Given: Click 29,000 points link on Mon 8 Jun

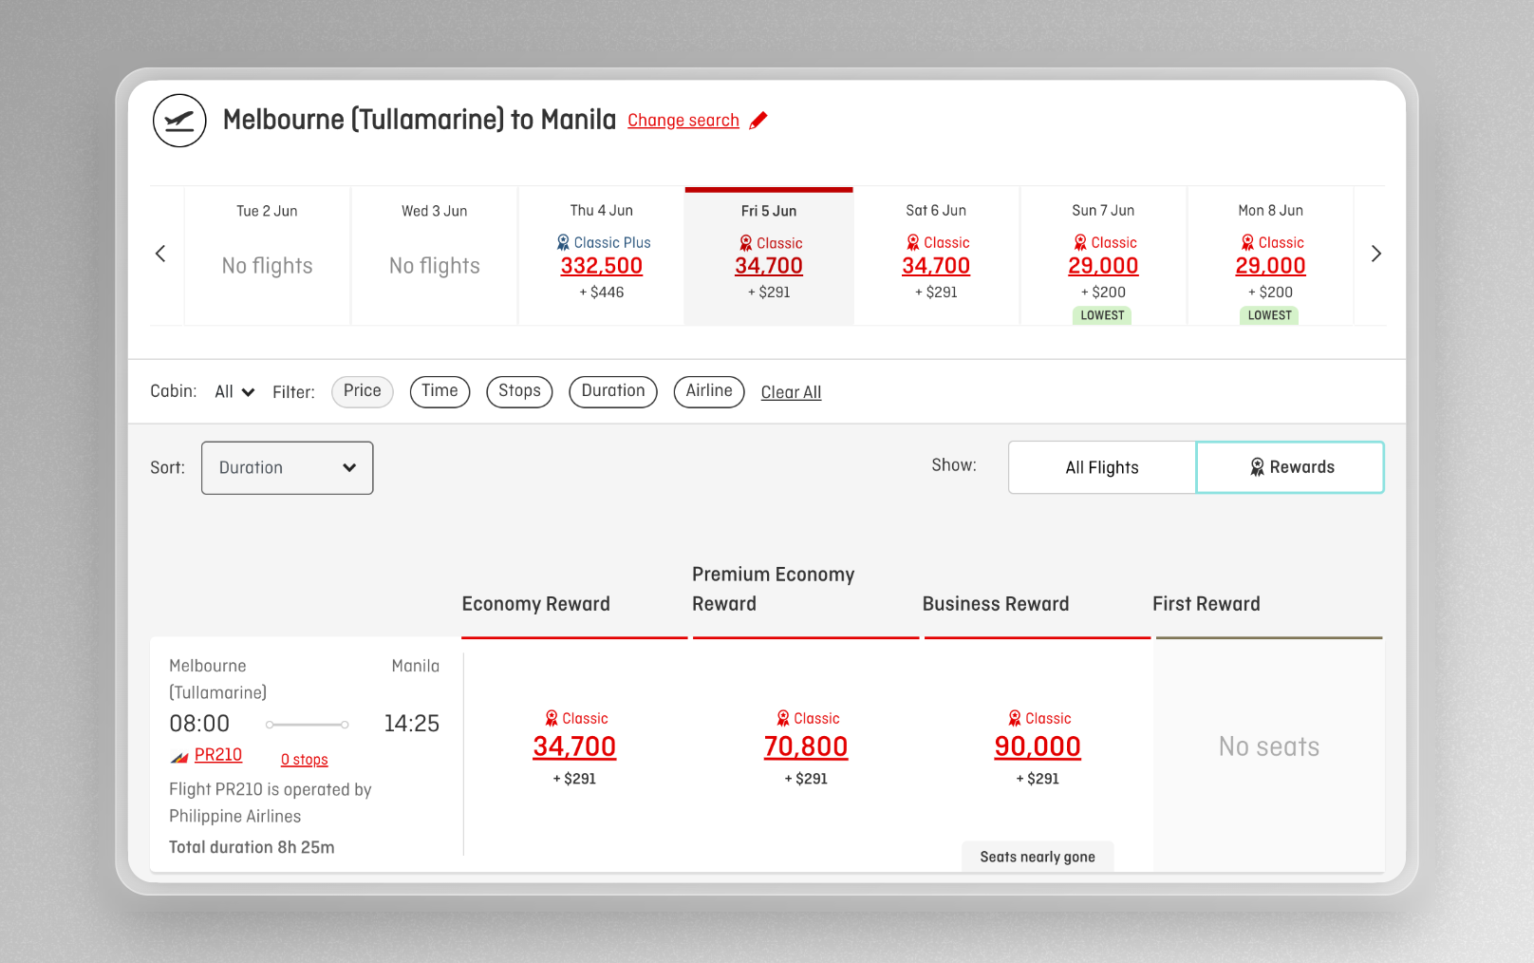Looking at the screenshot, I should tap(1270, 266).
